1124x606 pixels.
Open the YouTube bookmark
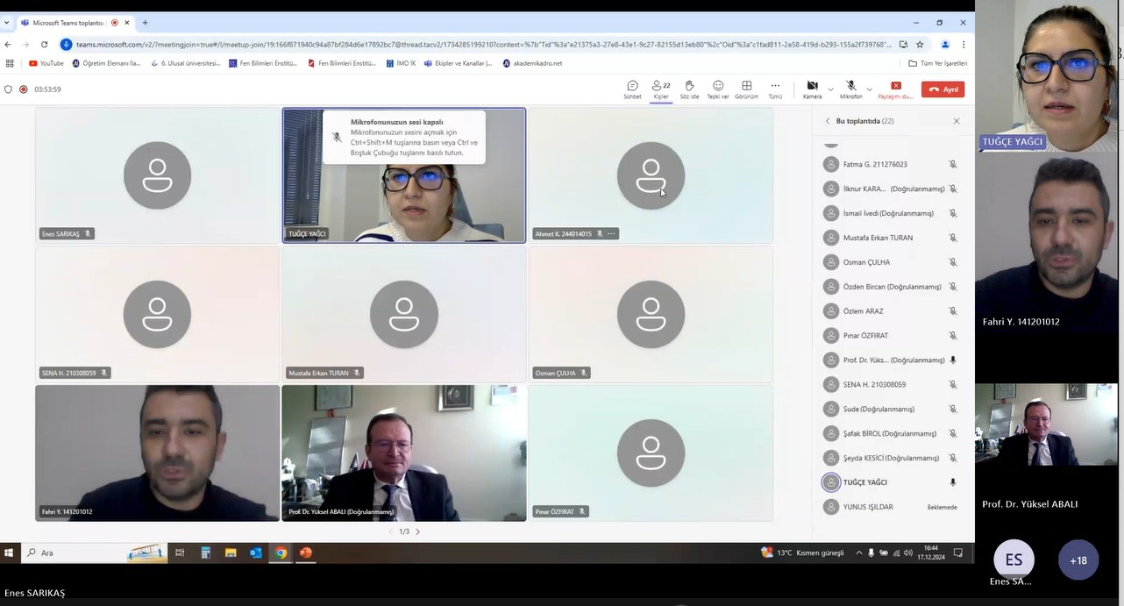[46, 63]
